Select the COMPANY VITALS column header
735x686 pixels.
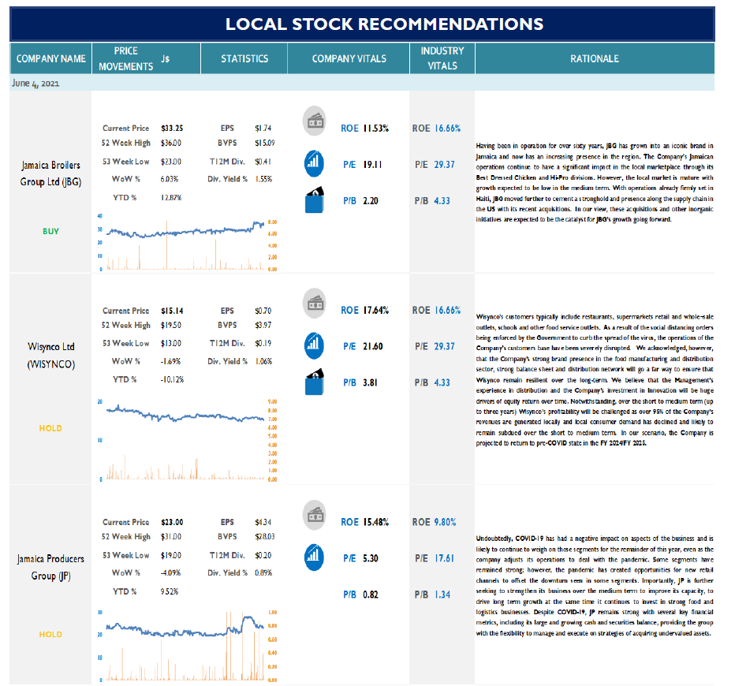pos(349,58)
